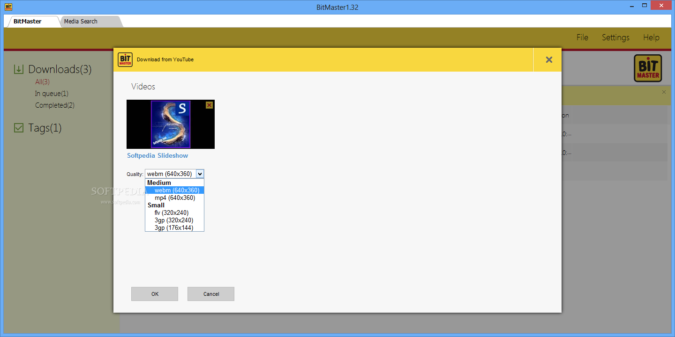Screen dimensions: 675x337
Task: Click the large BitMaster logo at top right
Action: click(x=648, y=68)
